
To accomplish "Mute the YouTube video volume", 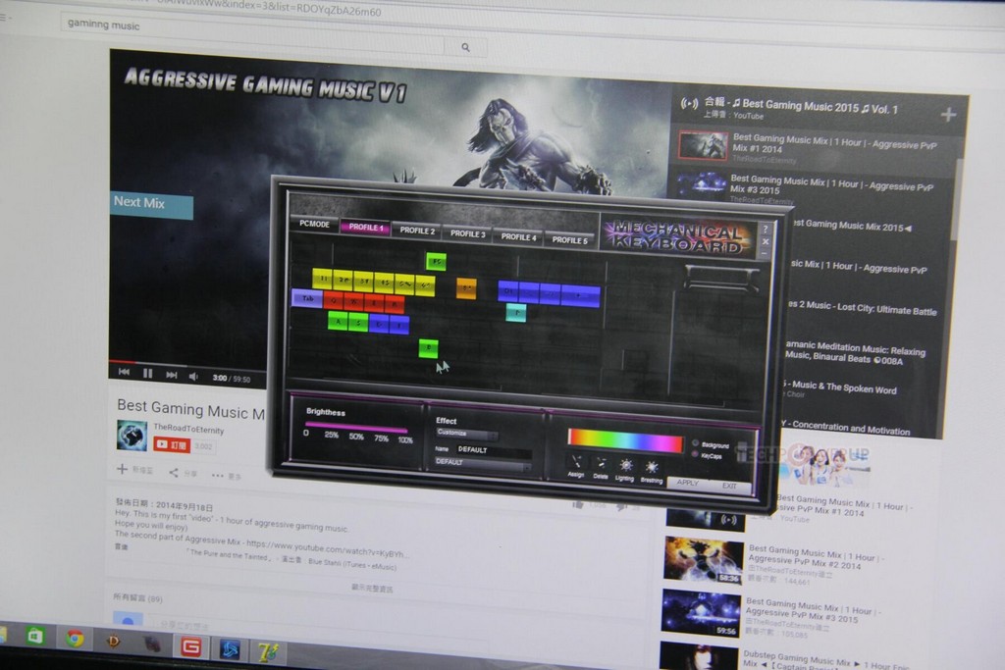I will coord(193,377).
